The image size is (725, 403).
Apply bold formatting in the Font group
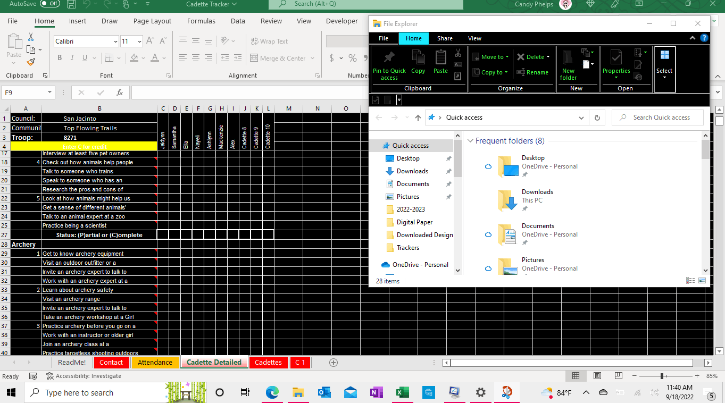pyautogui.click(x=59, y=58)
